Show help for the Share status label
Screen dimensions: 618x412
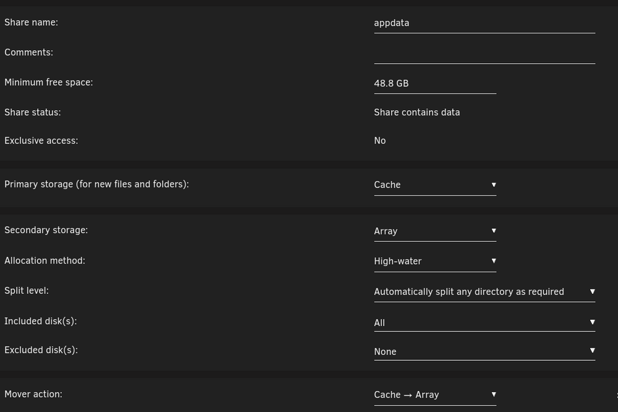[x=32, y=113]
